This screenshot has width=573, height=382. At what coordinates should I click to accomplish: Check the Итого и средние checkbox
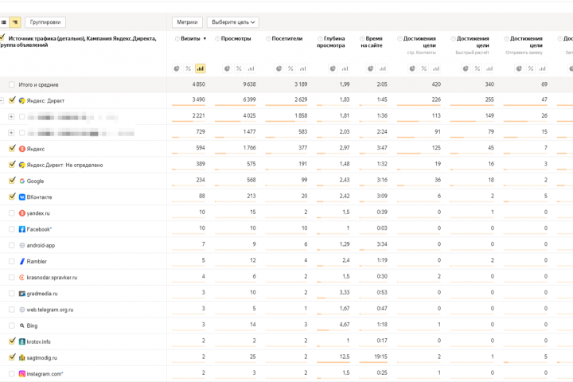(11, 84)
